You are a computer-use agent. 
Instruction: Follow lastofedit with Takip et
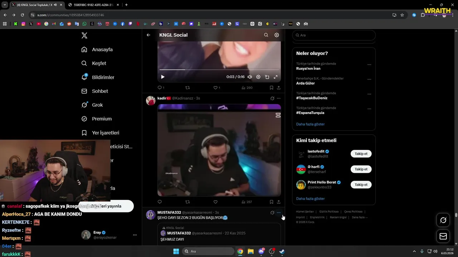tap(361, 154)
